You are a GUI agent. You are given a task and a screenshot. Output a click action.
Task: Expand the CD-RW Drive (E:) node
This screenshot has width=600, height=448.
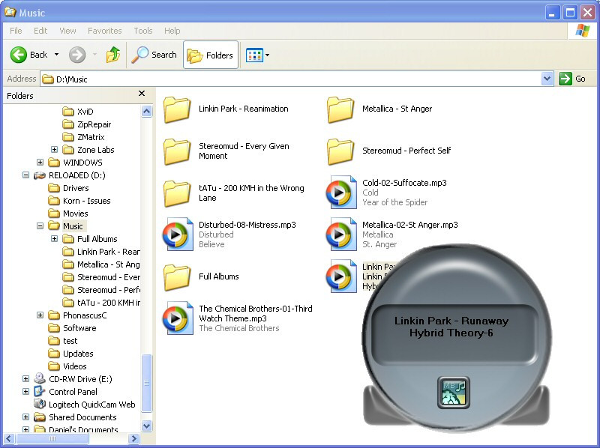coord(25,379)
